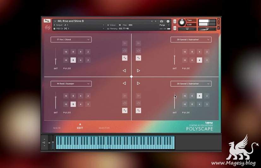Select pulse 2 in Choral lower row
Viewport: 261px width, 168px height.
pos(88,60)
